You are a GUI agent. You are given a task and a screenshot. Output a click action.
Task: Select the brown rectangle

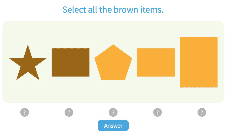pyautogui.click(x=71, y=63)
